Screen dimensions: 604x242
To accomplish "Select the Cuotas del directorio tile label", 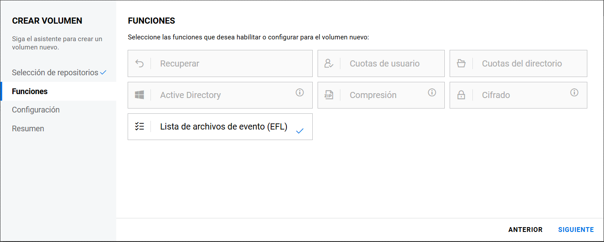I will pyautogui.click(x=522, y=63).
